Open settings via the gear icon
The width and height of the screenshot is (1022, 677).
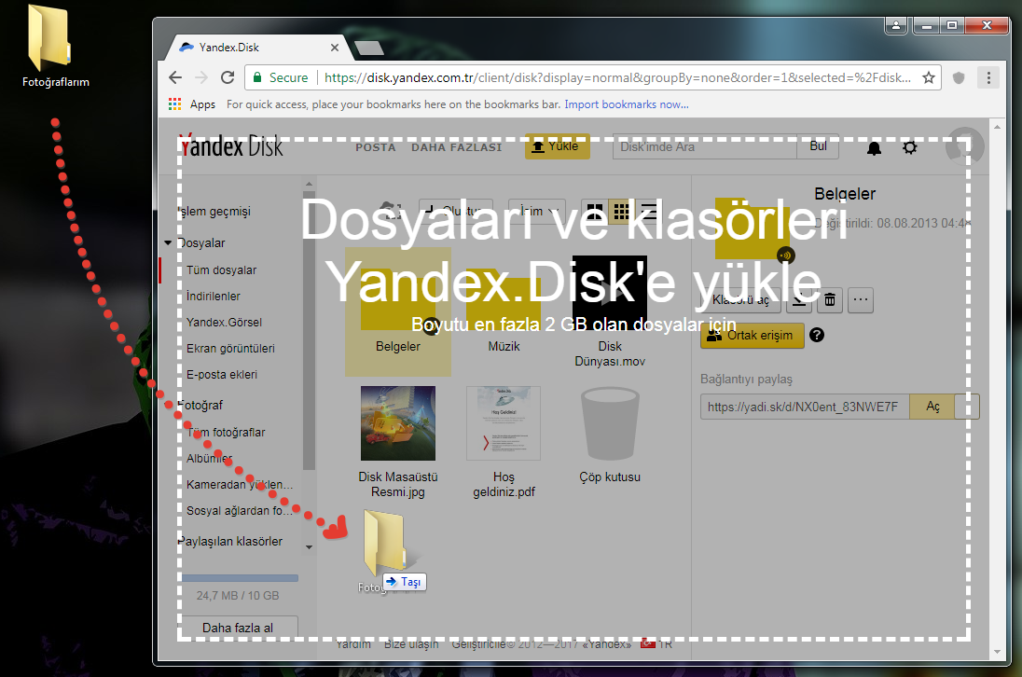click(x=910, y=147)
